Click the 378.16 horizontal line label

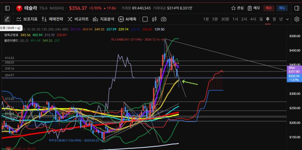[x=9, y=68]
